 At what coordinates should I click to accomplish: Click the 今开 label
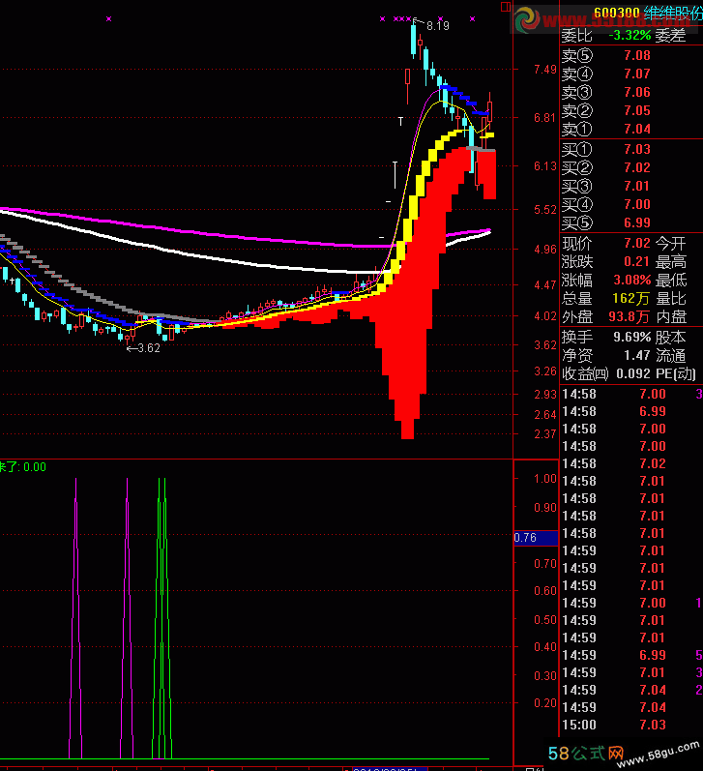[x=670, y=244]
